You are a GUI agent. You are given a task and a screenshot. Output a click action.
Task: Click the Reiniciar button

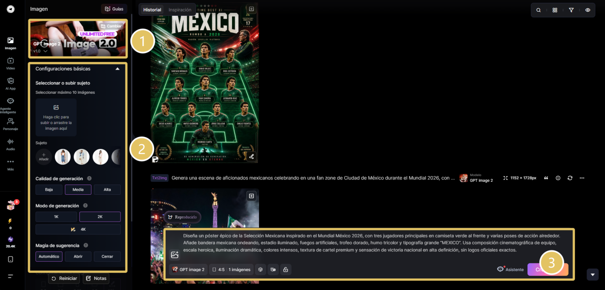(x=65, y=278)
